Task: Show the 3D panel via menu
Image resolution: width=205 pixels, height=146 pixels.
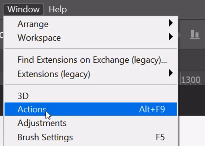Action: pos(23,96)
